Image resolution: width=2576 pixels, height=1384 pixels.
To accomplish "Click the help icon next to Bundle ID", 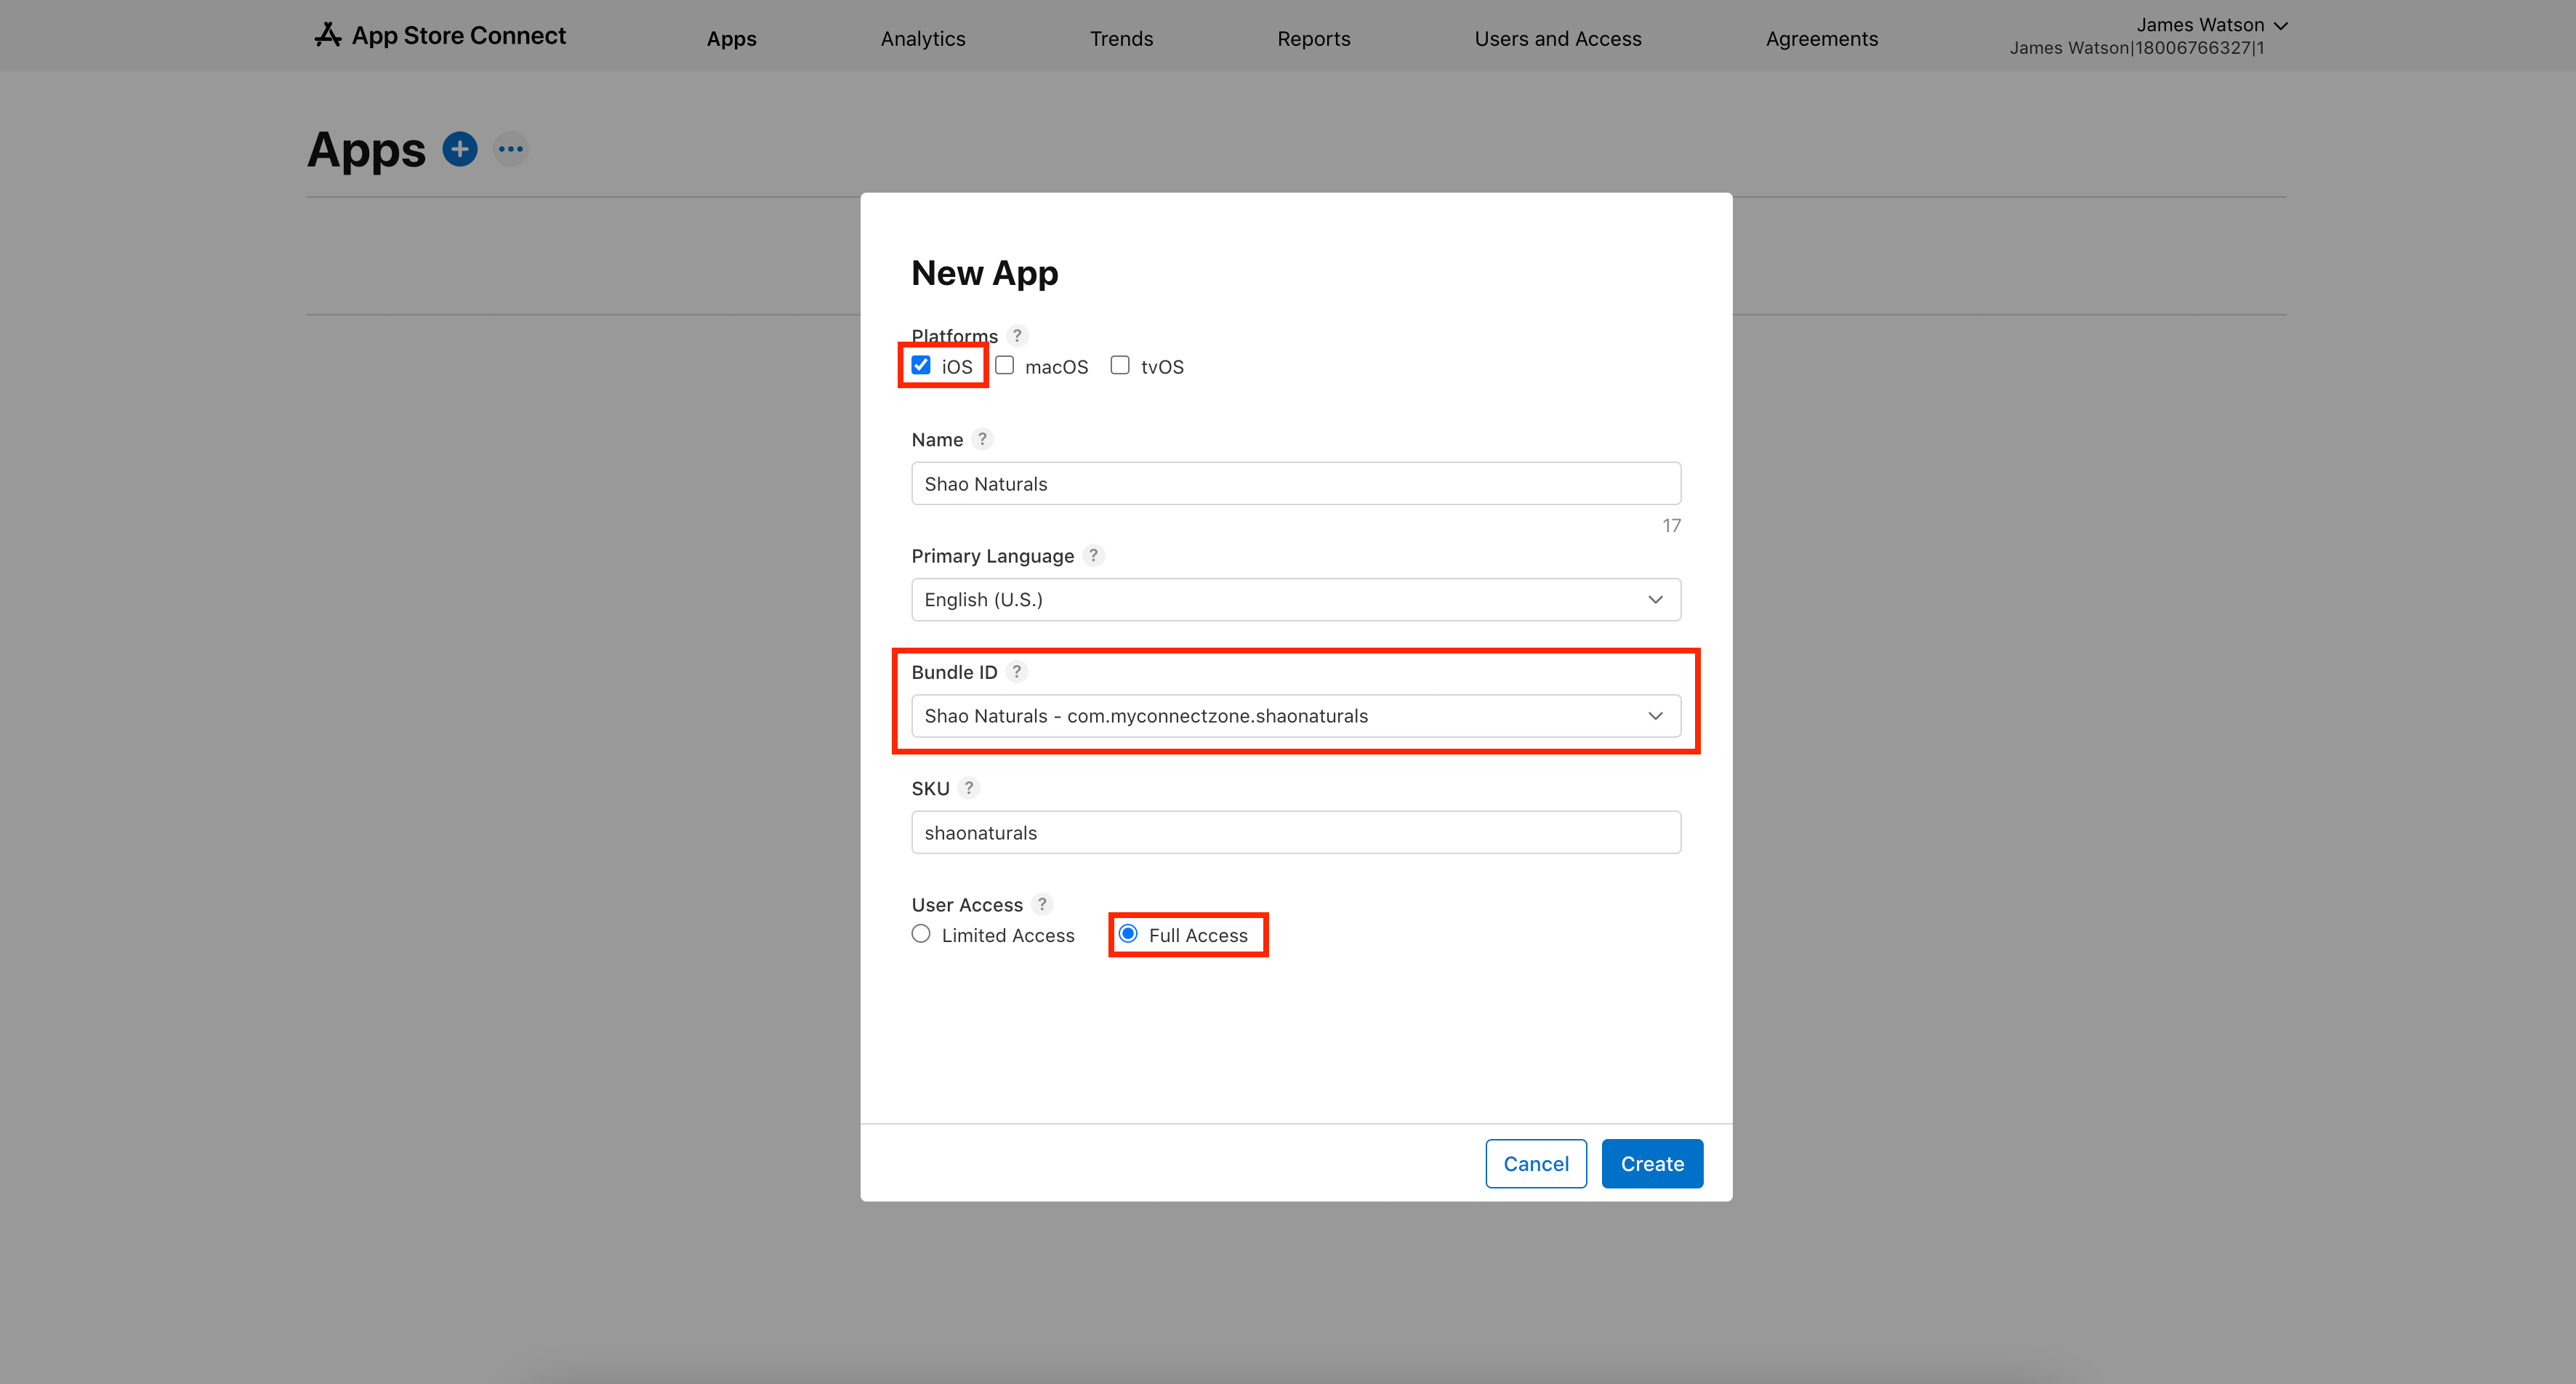I will pyautogui.click(x=1016, y=672).
